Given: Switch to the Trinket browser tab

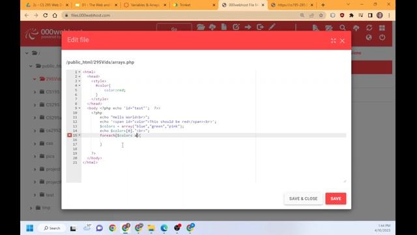Looking at the screenshot, I should 194,5.
